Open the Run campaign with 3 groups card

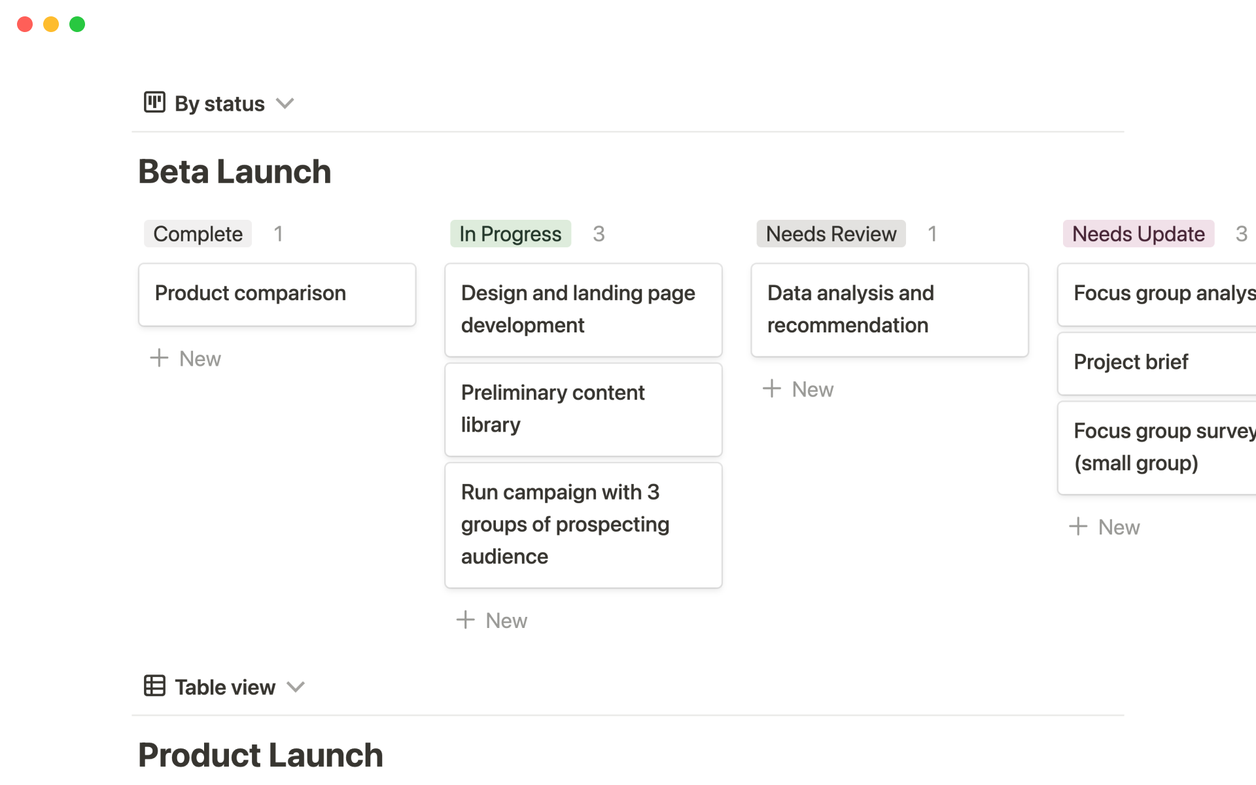583,525
